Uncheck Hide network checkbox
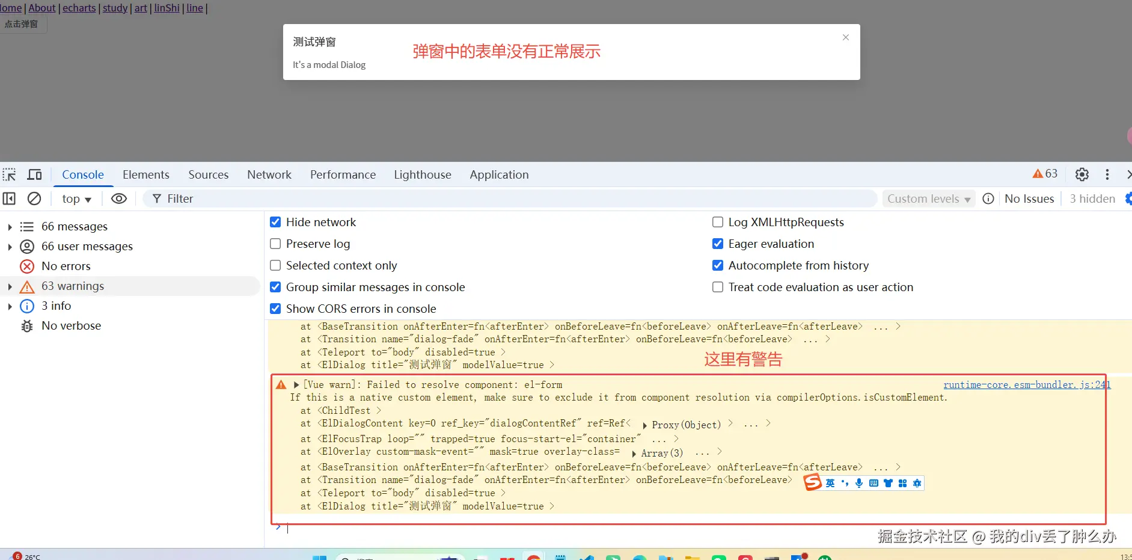1132x560 pixels. click(275, 222)
